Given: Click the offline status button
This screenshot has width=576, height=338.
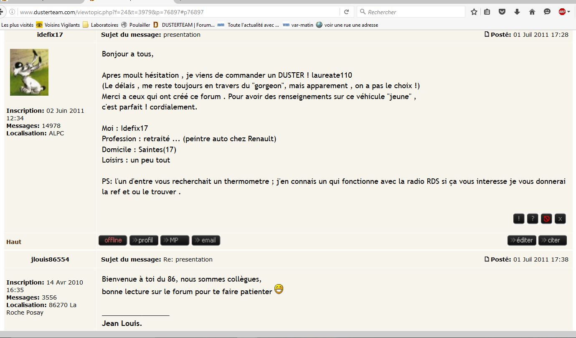Looking at the screenshot, I should tap(113, 240).
